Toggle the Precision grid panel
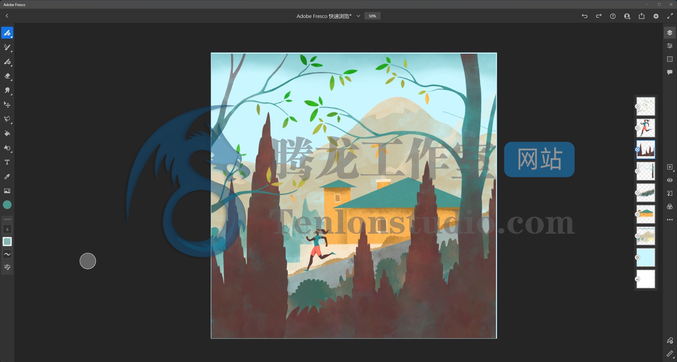Viewport: 677px width, 362px height. [670, 59]
